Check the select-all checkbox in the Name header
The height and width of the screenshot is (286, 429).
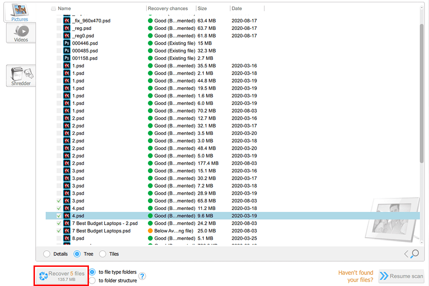54,8
